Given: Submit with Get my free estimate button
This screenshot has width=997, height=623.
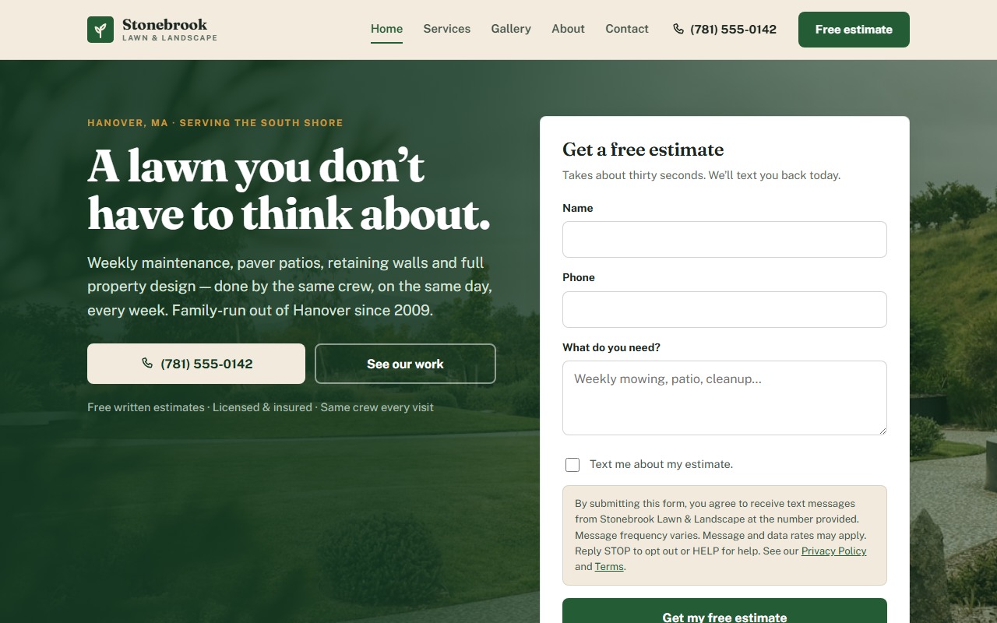Looking at the screenshot, I should pos(724,611).
